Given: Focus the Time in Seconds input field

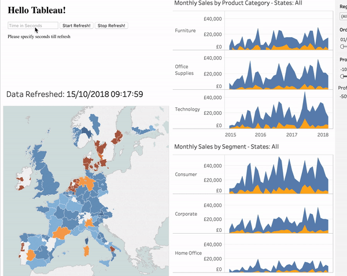Looking at the screenshot, I should [x=33, y=26].
